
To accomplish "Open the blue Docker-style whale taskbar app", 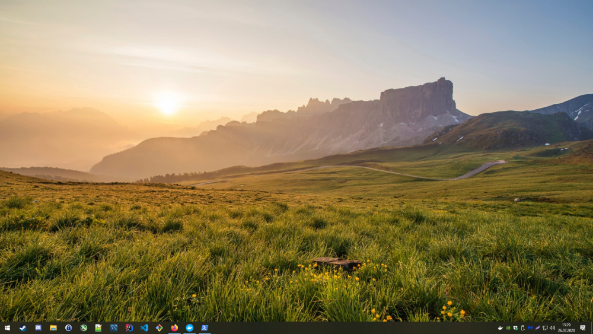I will (x=190, y=327).
